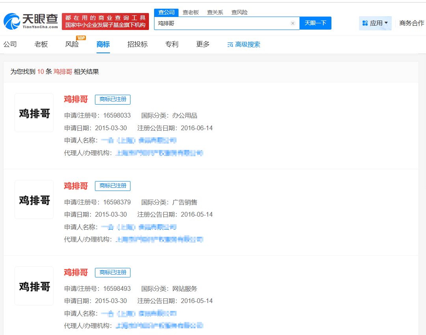The height and width of the screenshot is (335, 426).
Task: Switch to the 查风险 search category
Action: (239, 12)
